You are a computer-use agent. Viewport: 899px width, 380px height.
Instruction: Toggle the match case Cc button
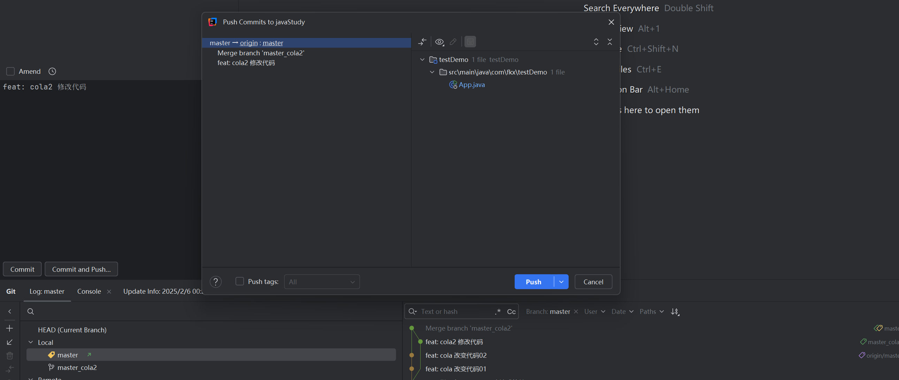[511, 312]
